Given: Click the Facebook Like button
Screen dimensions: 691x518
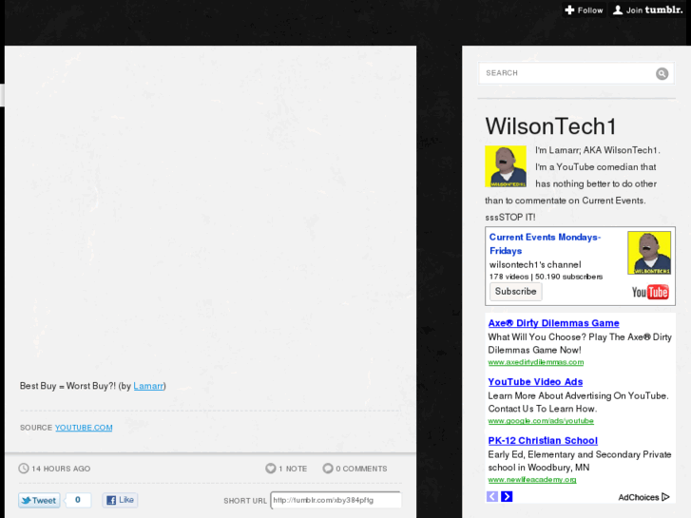Looking at the screenshot, I should pyautogui.click(x=121, y=500).
